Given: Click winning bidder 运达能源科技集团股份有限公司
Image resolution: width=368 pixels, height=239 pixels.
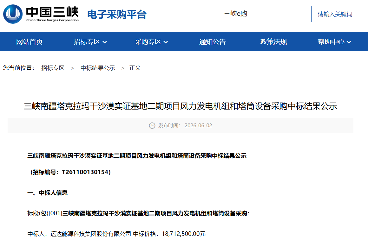Looking at the screenshot, I should pos(91,234).
